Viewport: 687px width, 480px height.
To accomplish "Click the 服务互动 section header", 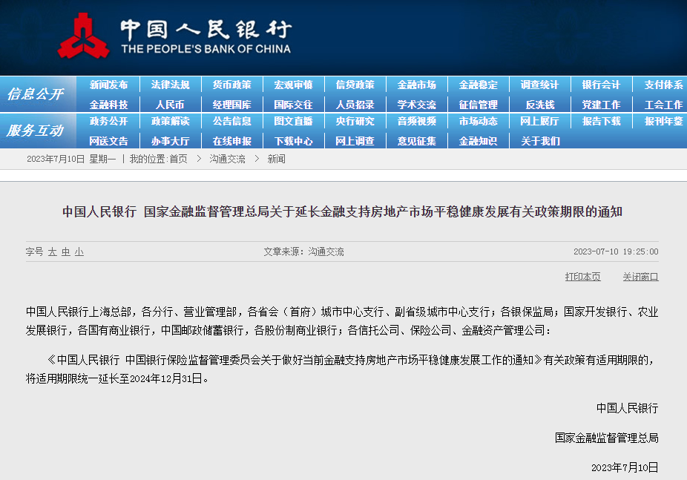I will click(35, 131).
